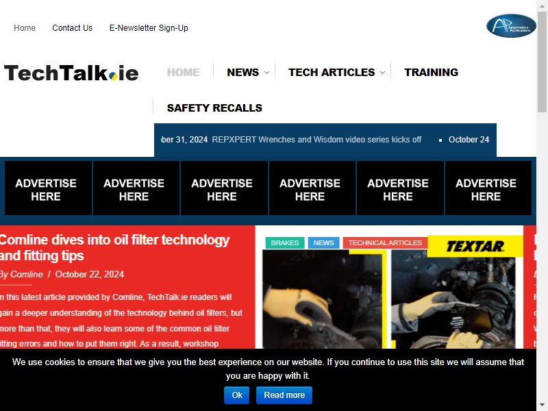Select the blue NEWS category tag
548x411 pixels.
coord(323,242)
